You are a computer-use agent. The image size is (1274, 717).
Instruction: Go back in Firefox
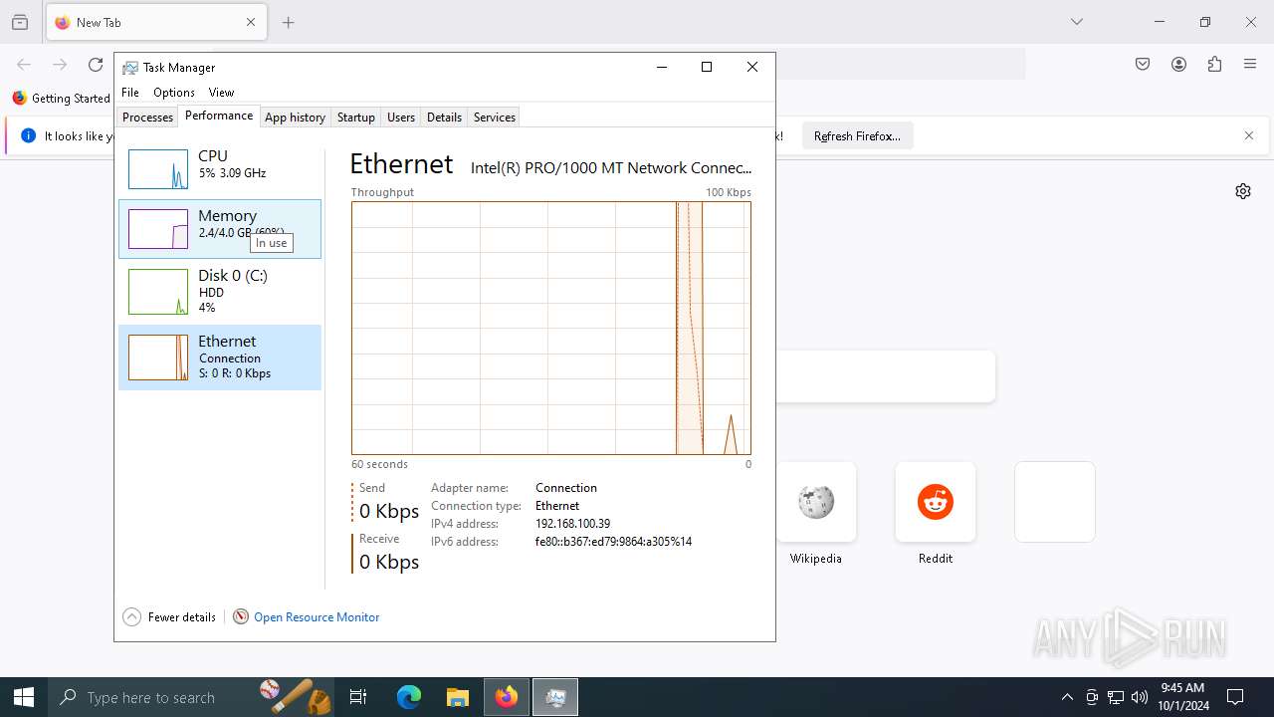pyautogui.click(x=24, y=65)
